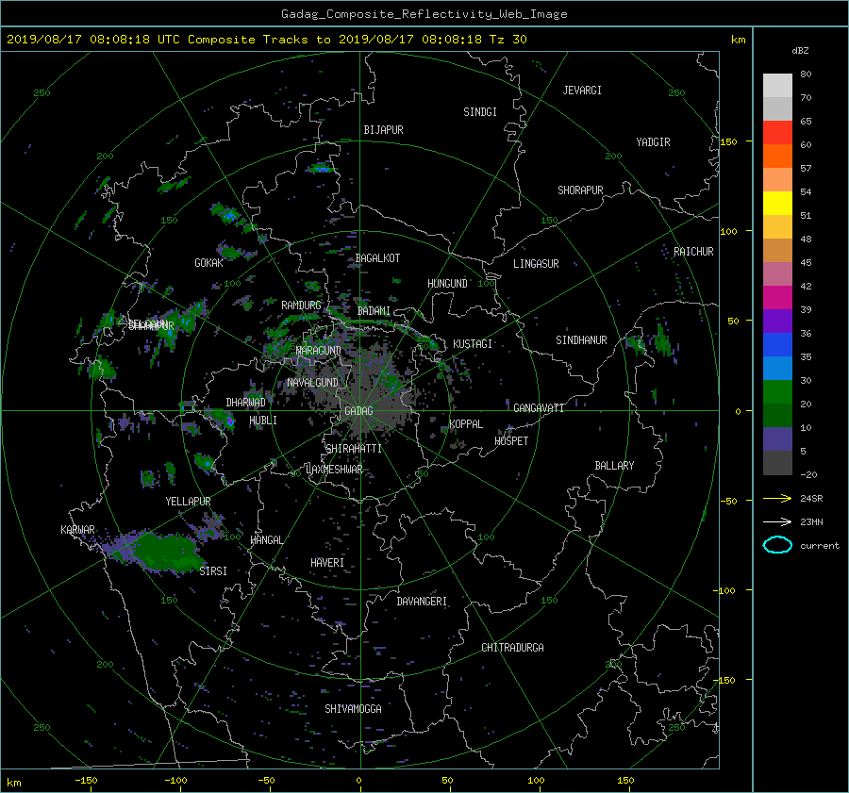Pick the indigo 5-10 dBZ legend swatch
The image size is (849, 793).
pos(777,439)
